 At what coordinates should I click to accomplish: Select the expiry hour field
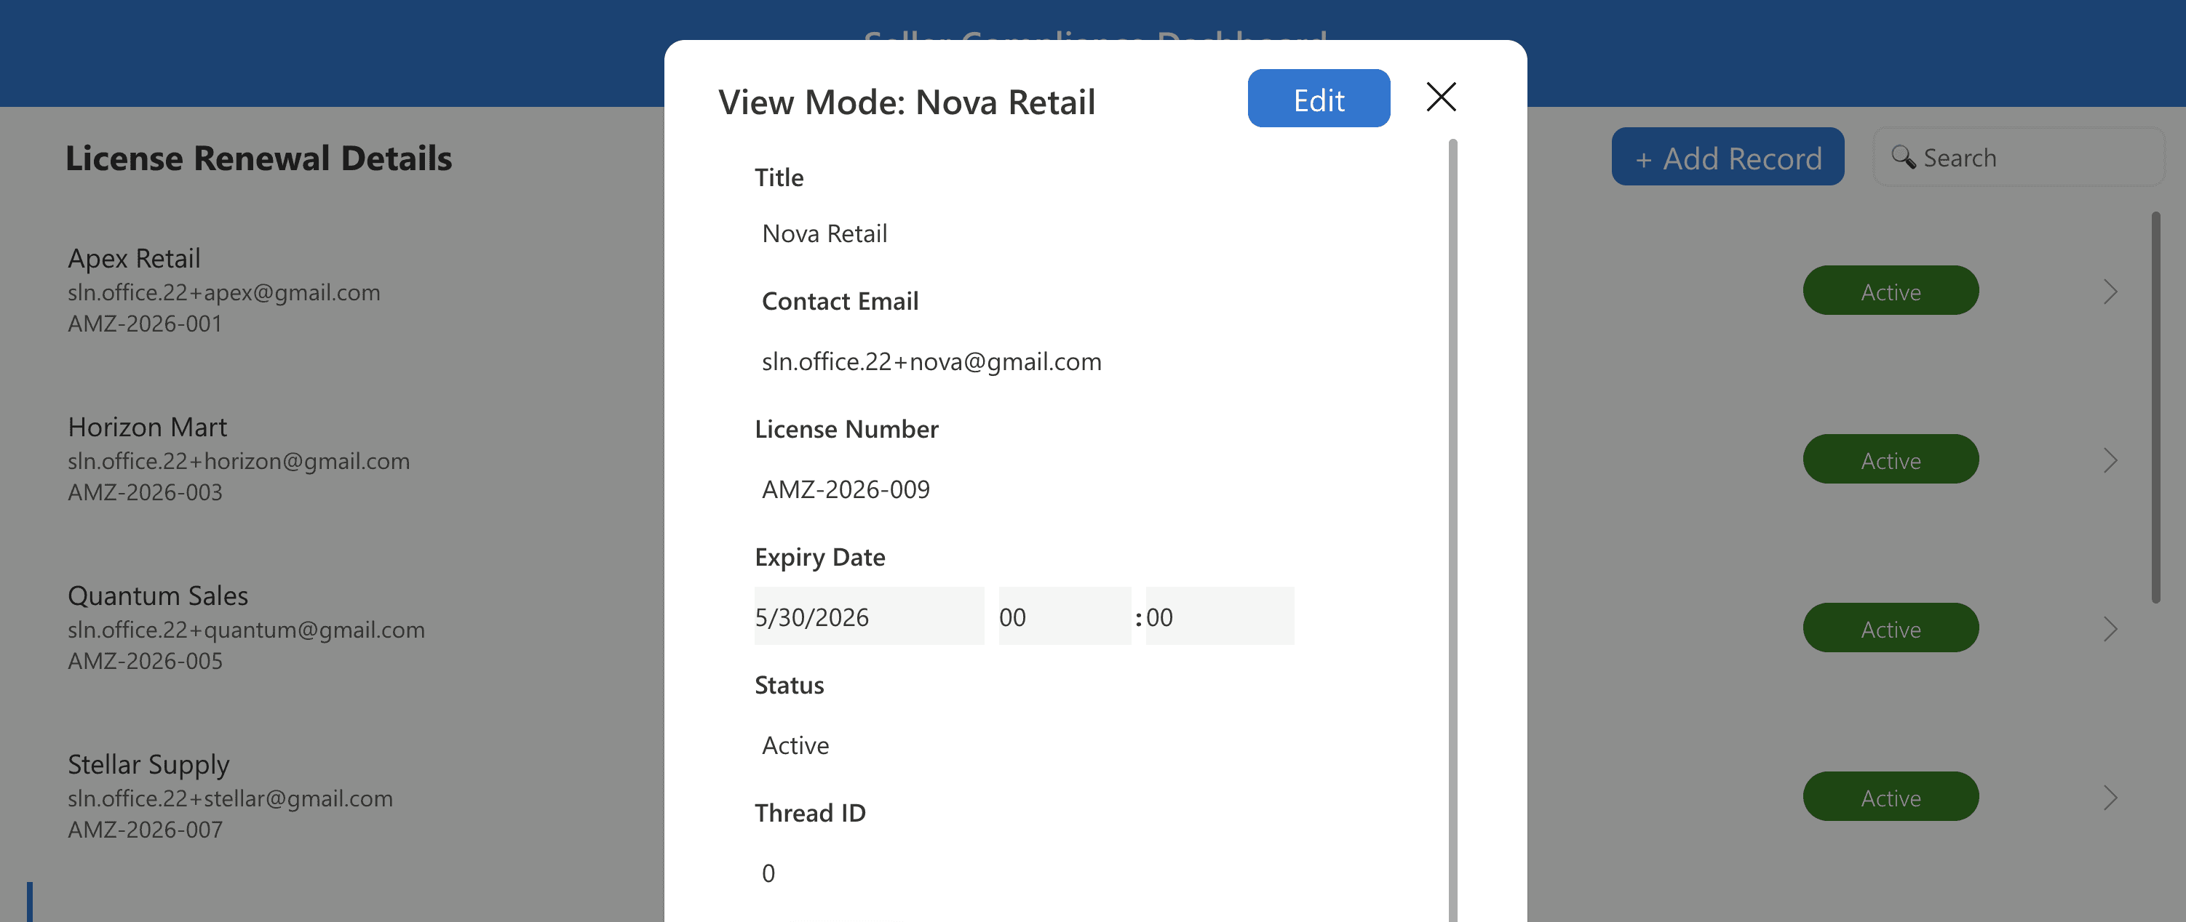click(1063, 617)
